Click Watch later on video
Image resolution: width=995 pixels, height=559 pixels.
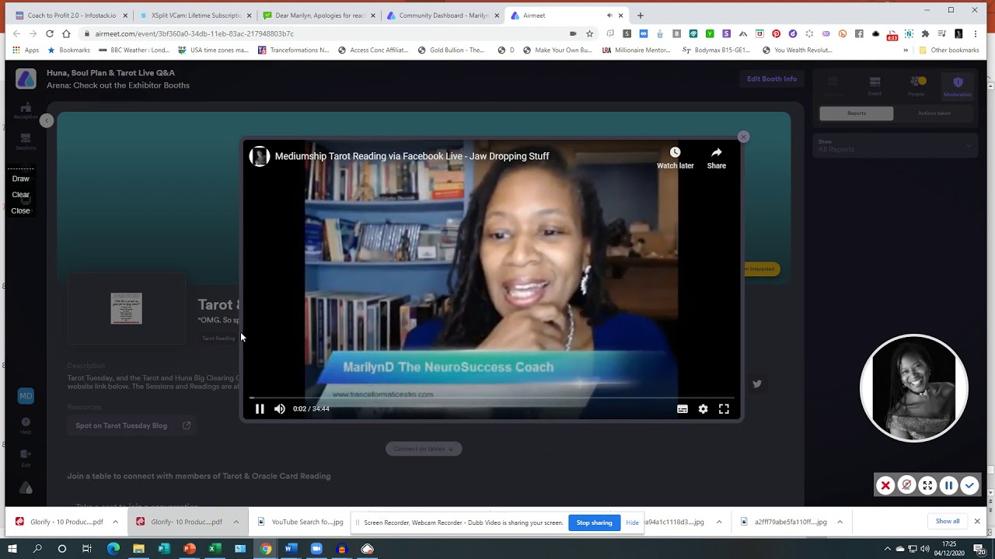tap(675, 158)
